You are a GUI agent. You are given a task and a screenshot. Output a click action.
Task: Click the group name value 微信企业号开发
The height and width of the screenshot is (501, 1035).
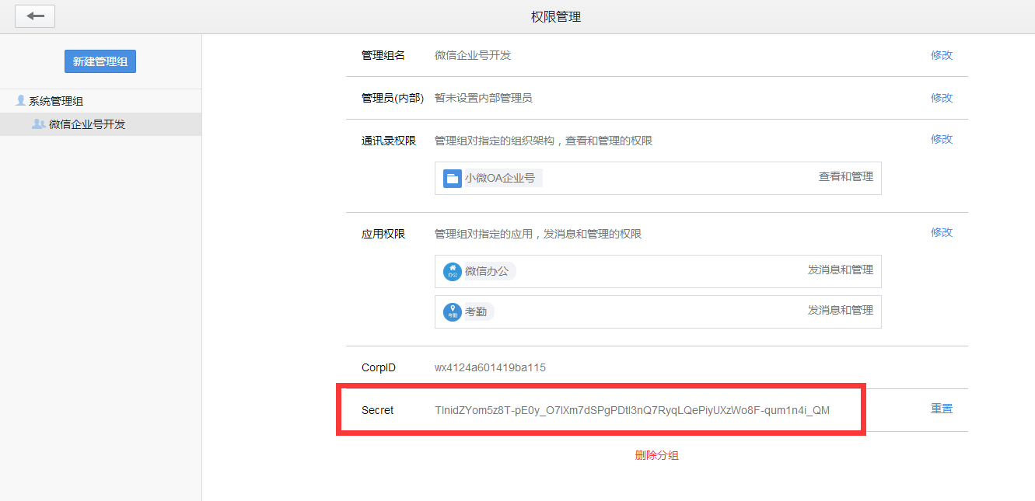click(x=473, y=55)
